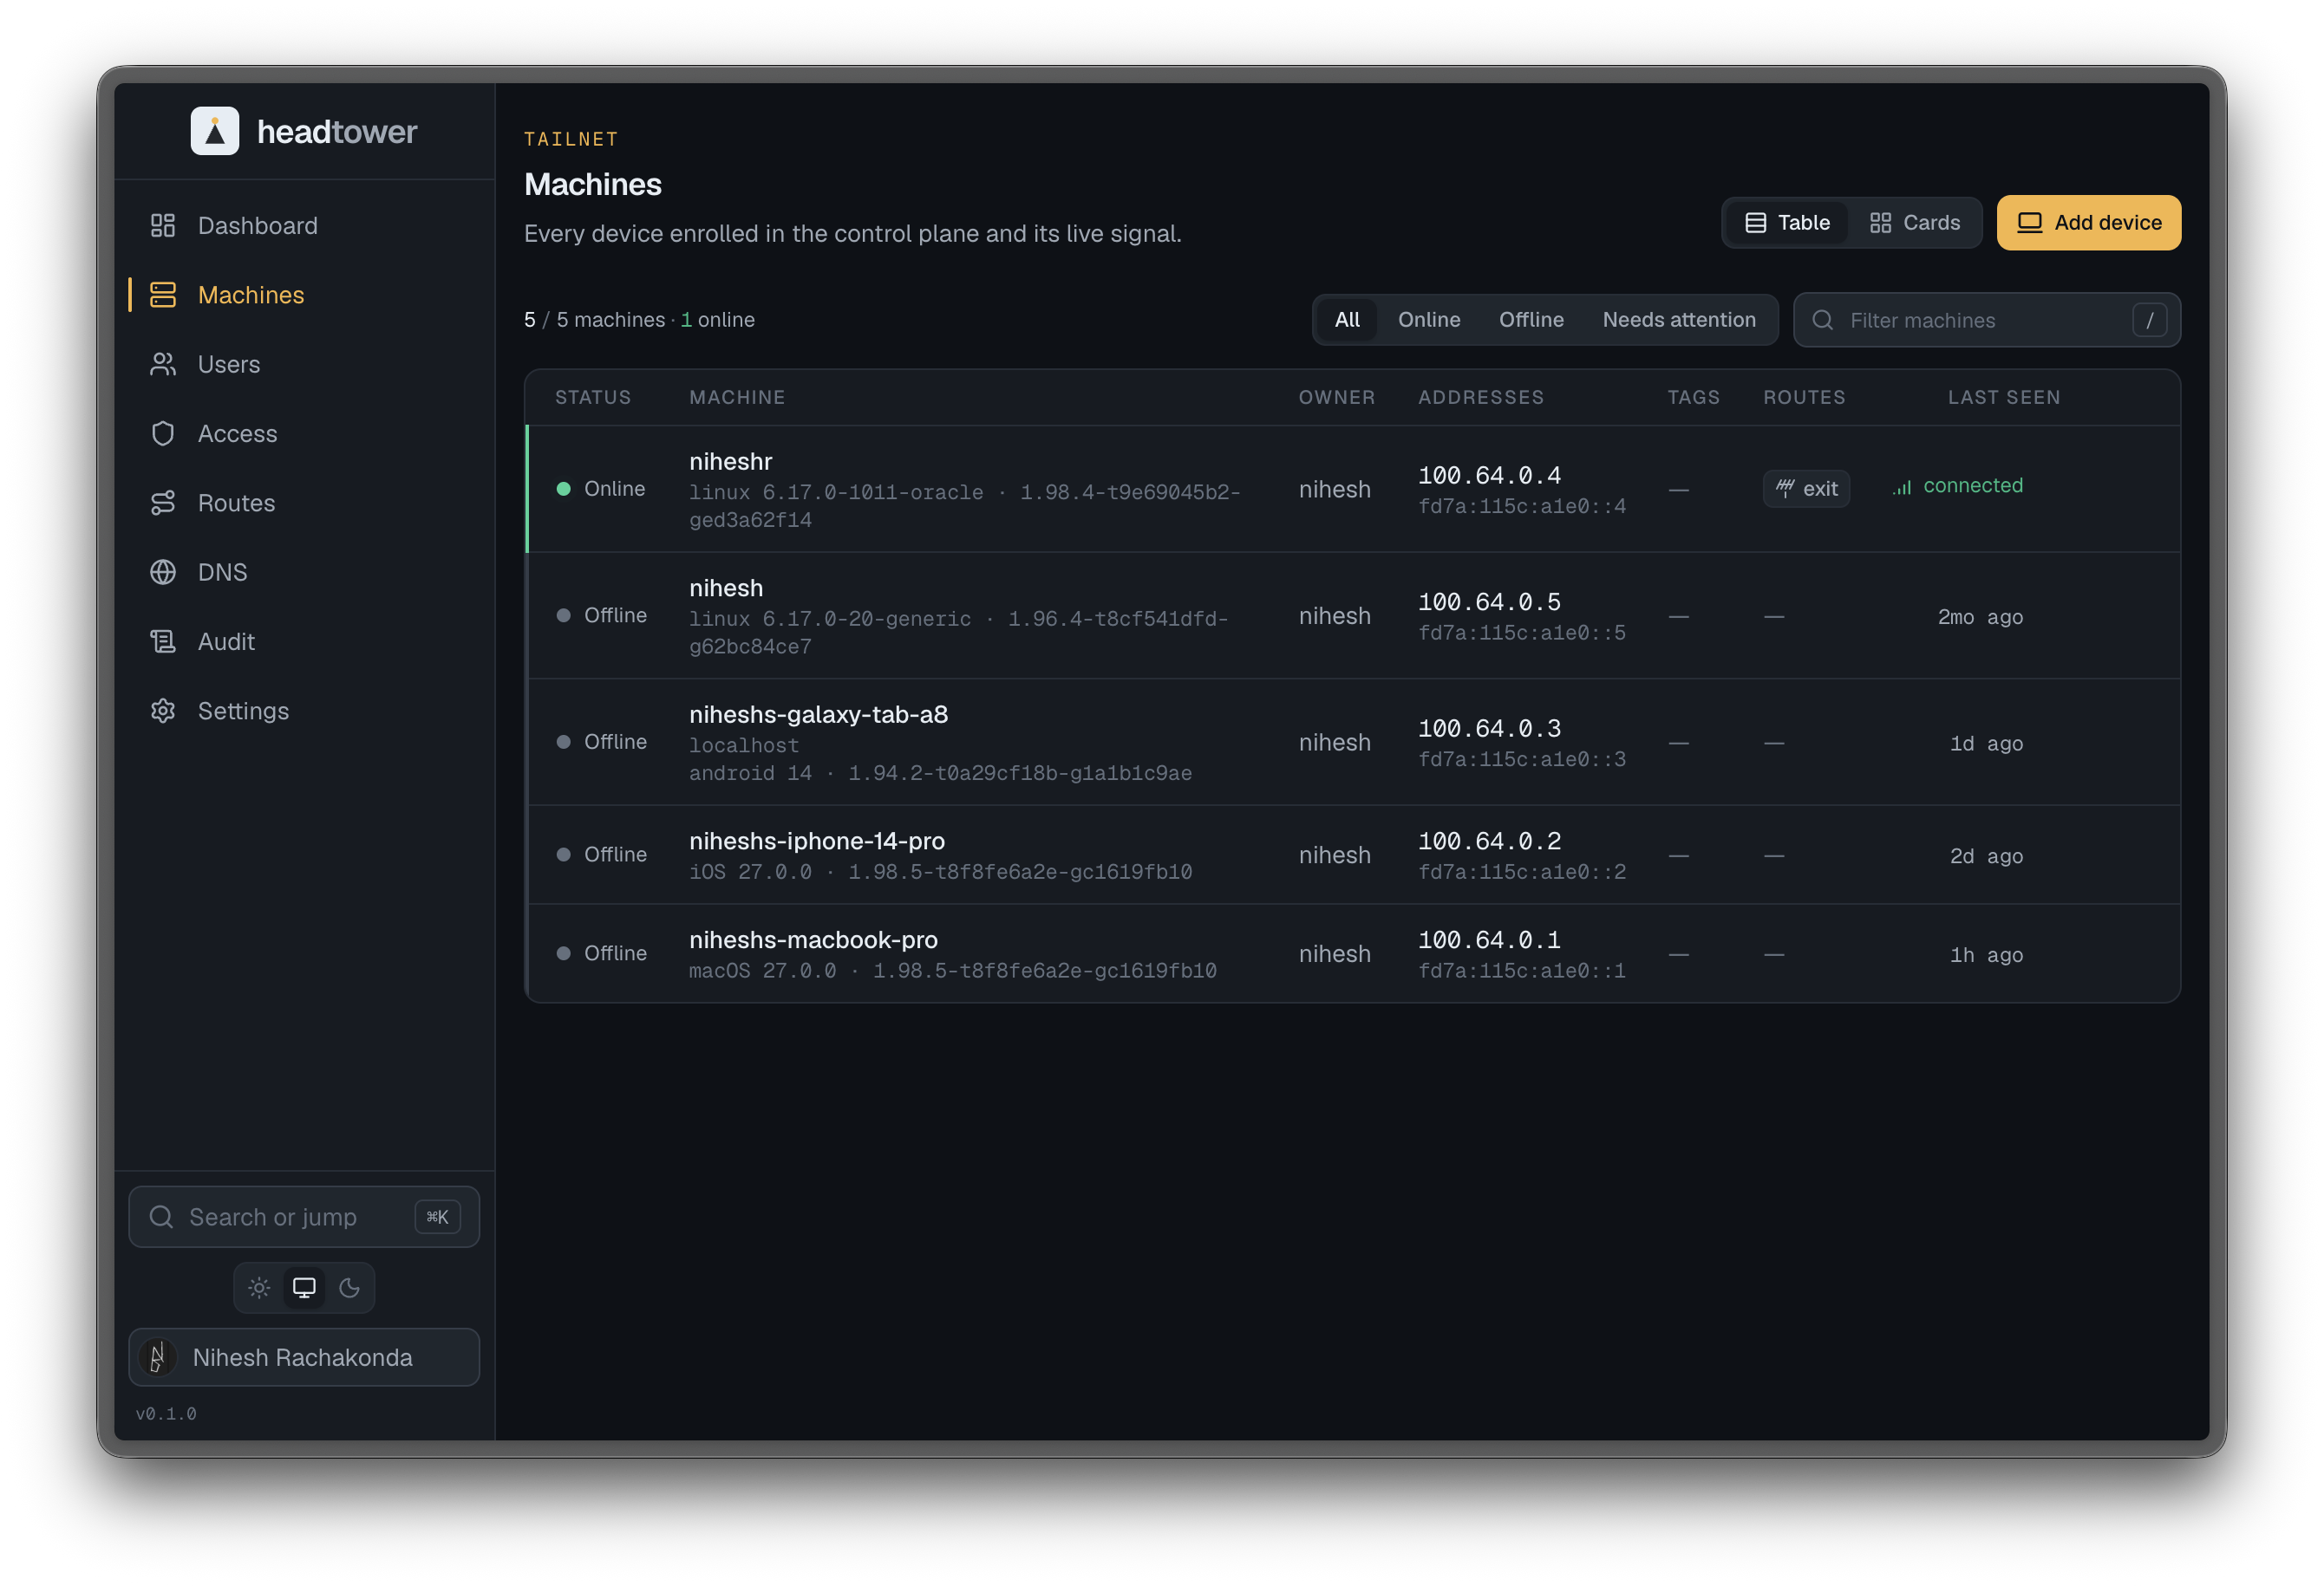Screen dimensions: 2324x1586
Task: Click the Routes icon in sidebar
Action: [163, 503]
